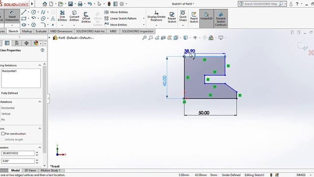
Task: Add Fix relation
Action: click(3, 119)
